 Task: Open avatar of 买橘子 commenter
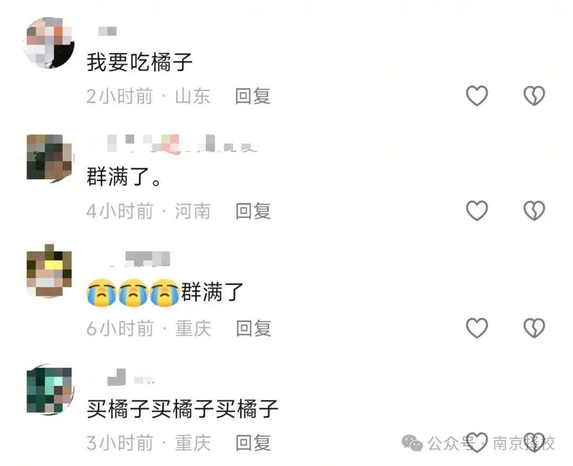pyautogui.click(x=50, y=389)
